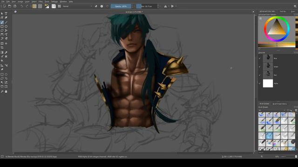The height and width of the screenshot is (167, 298).
Task: Click the Save toolbar icon
Action: 15,6
